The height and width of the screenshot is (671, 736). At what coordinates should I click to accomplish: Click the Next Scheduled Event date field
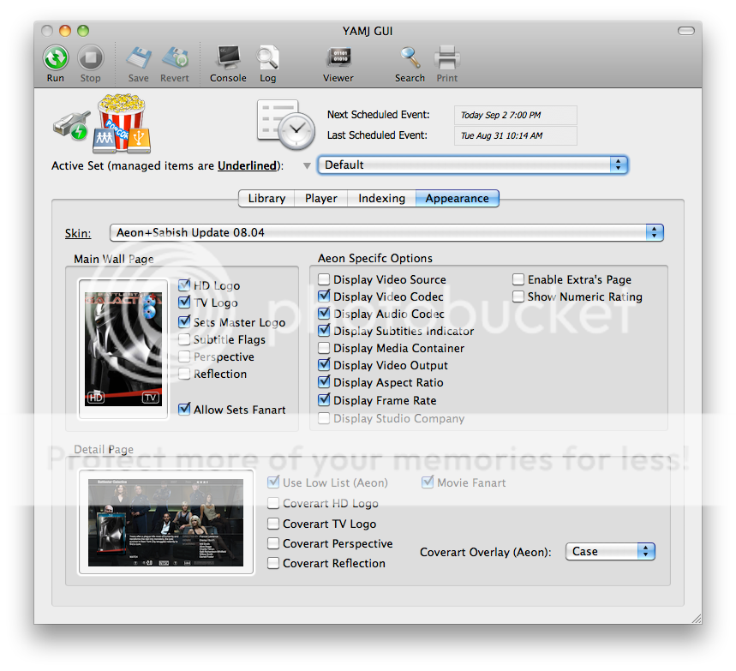click(x=515, y=115)
